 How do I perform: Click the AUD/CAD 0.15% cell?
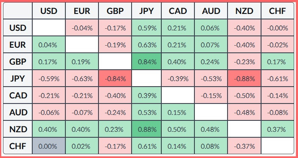pyautogui.click(x=178, y=113)
